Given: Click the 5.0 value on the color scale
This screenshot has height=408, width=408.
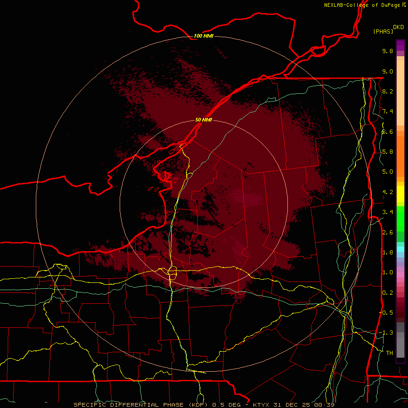Looking at the screenshot, I should 388,172.
